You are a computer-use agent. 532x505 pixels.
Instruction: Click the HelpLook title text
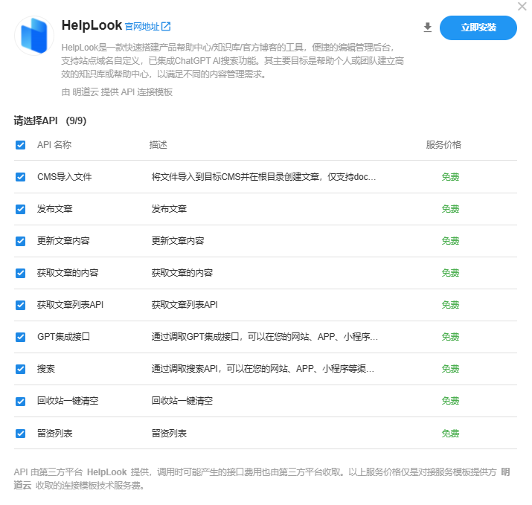(92, 25)
